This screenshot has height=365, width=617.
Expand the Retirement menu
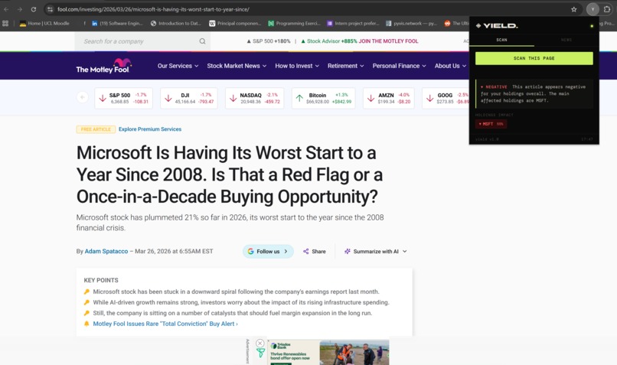(x=345, y=66)
